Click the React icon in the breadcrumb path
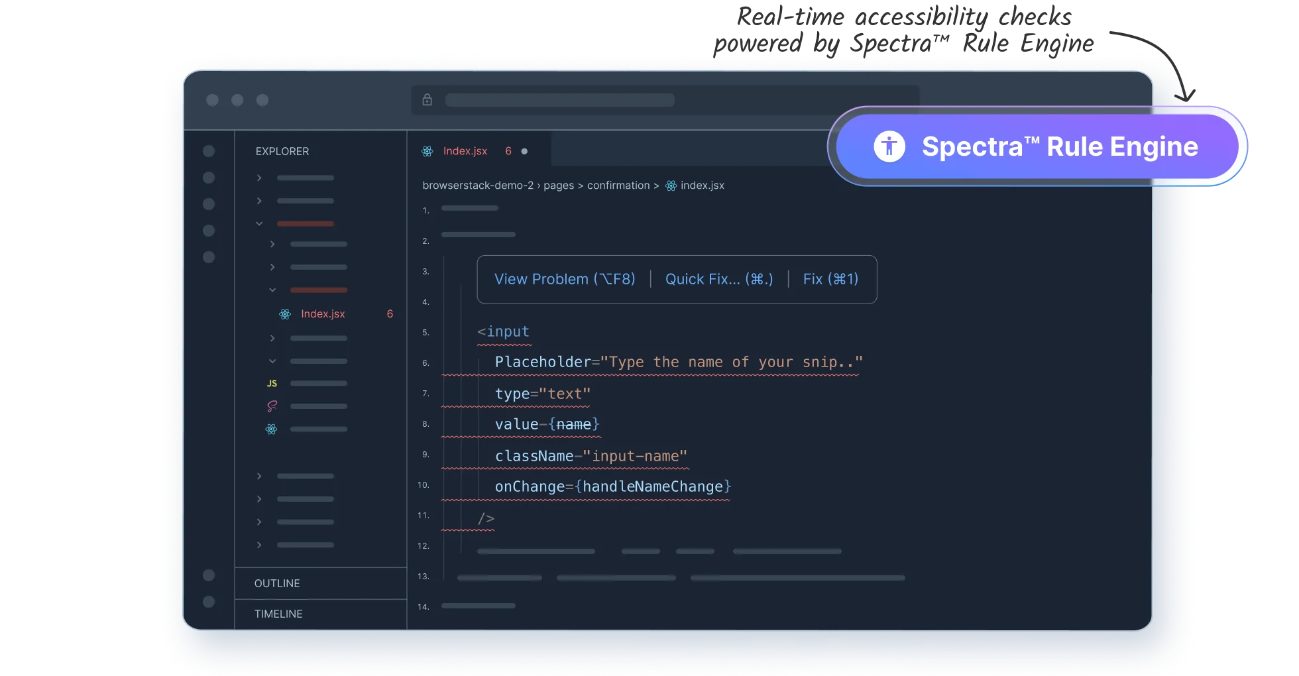The image size is (1299, 676). [670, 186]
